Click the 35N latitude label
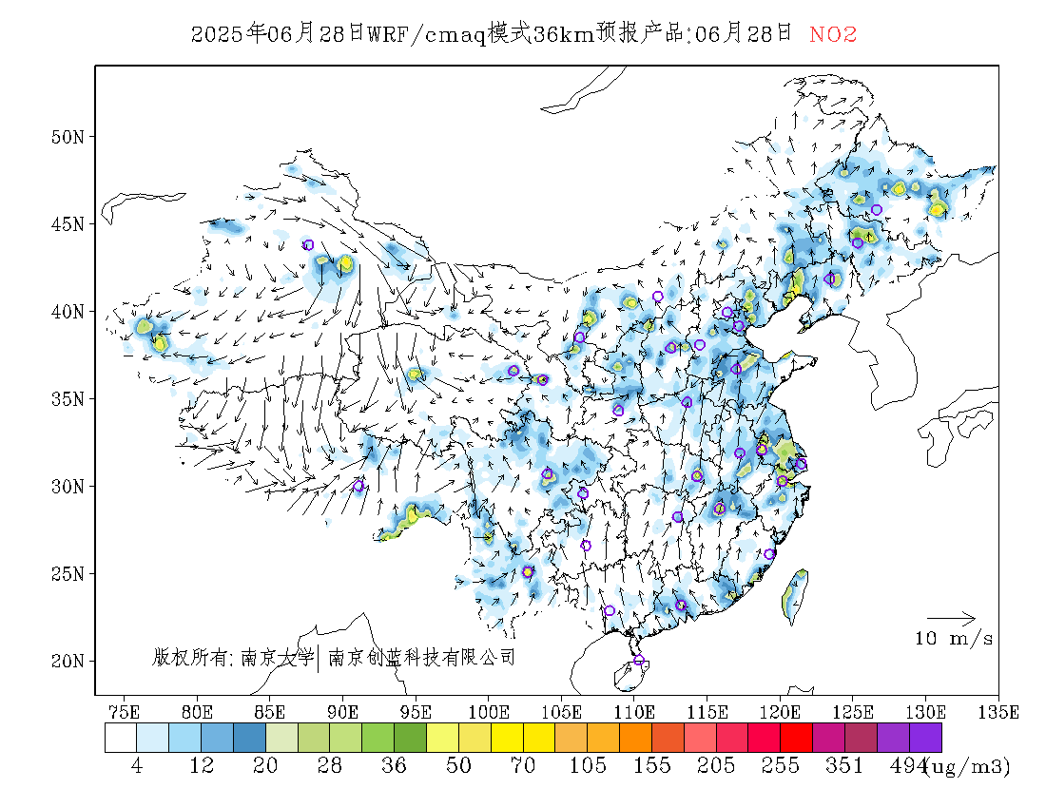The height and width of the screenshot is (808, 1046). click(68, 398)
